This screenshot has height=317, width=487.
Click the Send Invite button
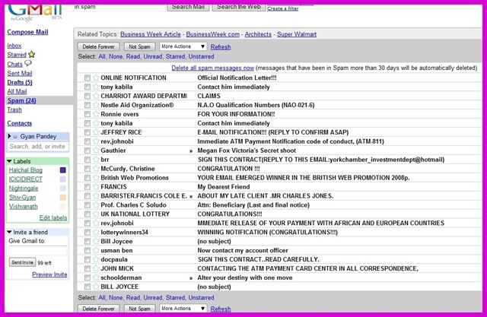click(x=22, y=262)
